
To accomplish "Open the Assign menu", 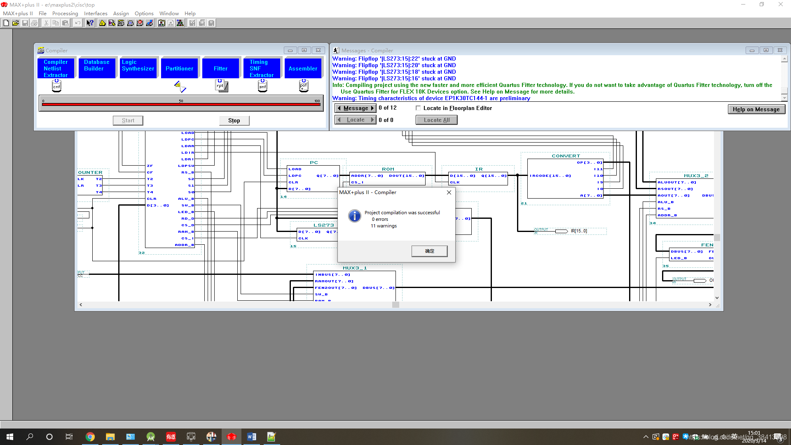I will point(121,13).
